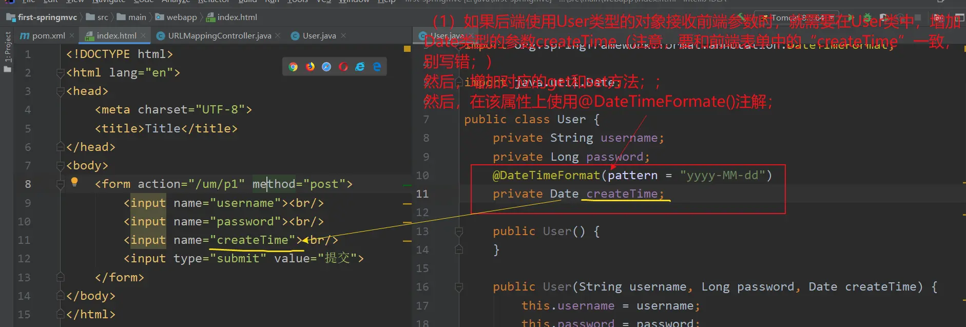Open the Refactor menu
The image size is (966, 327).
pyautogui.click(x=214, y=2)
